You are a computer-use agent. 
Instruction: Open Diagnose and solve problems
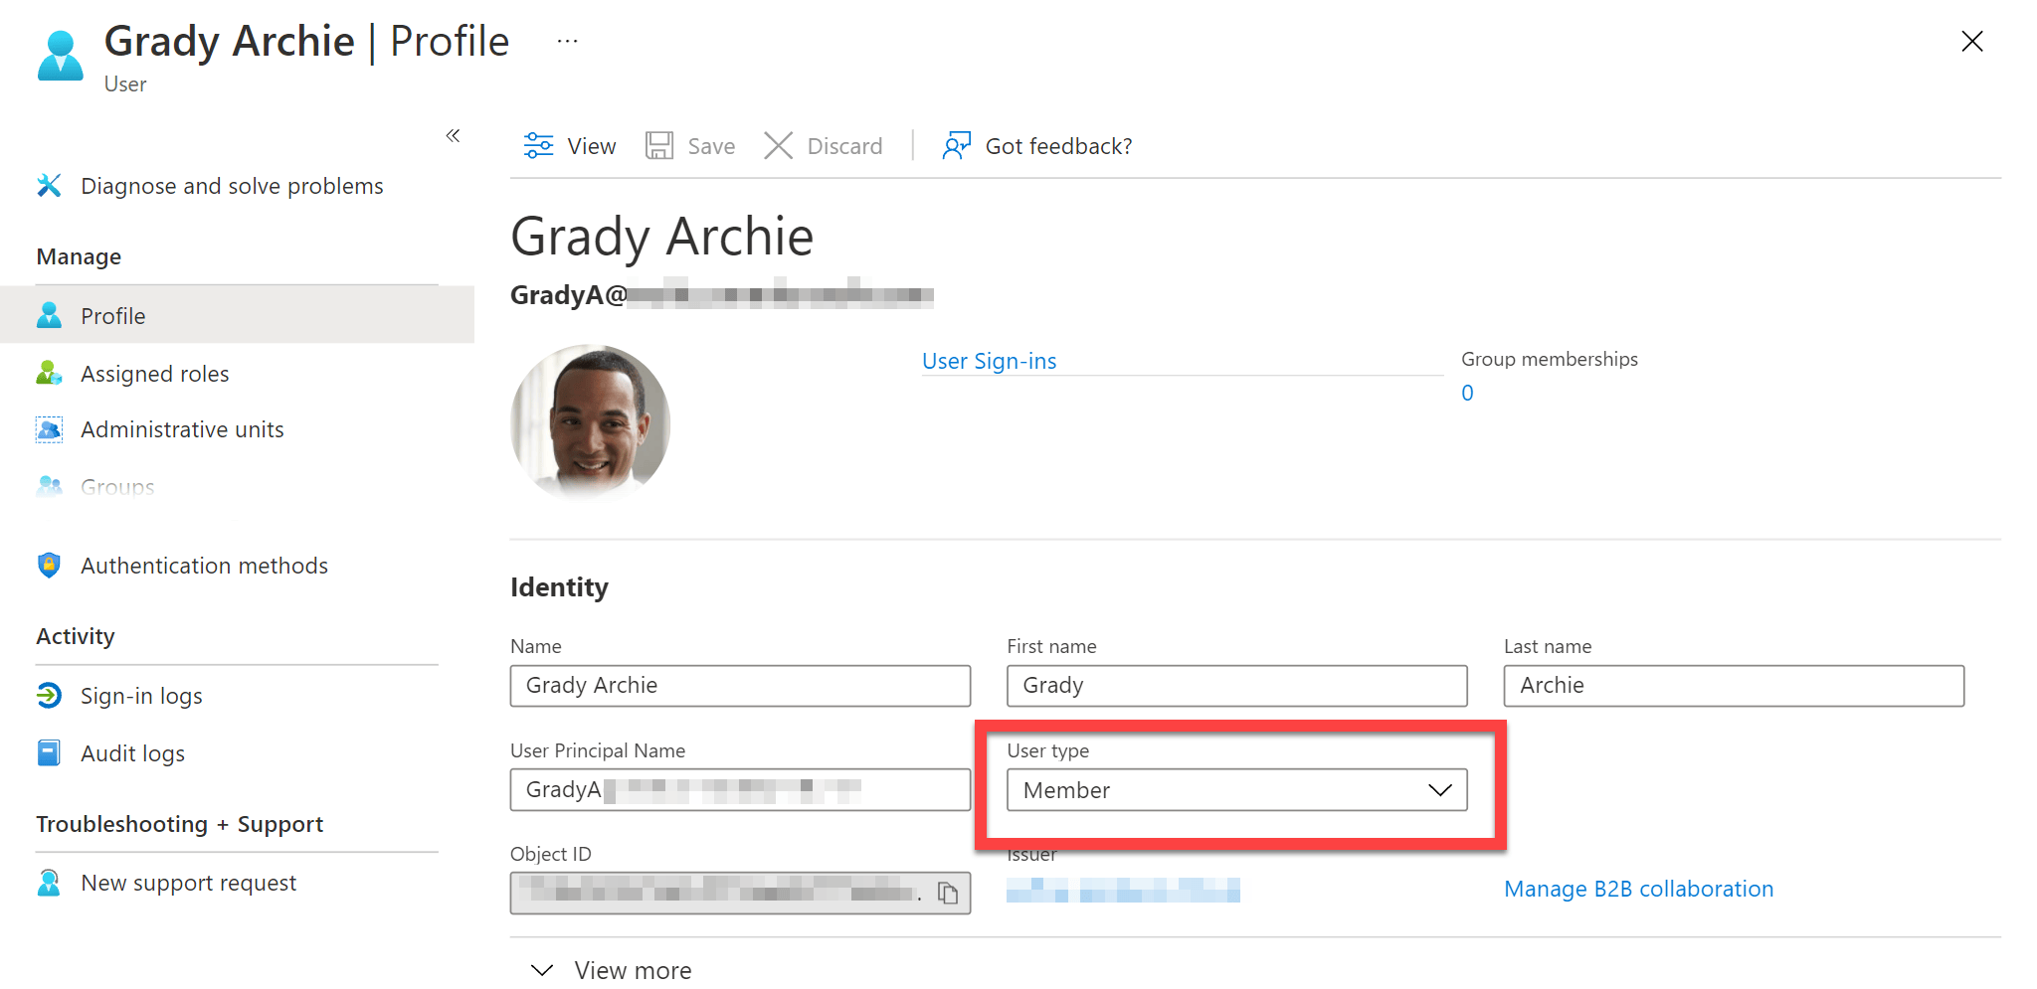232,186
